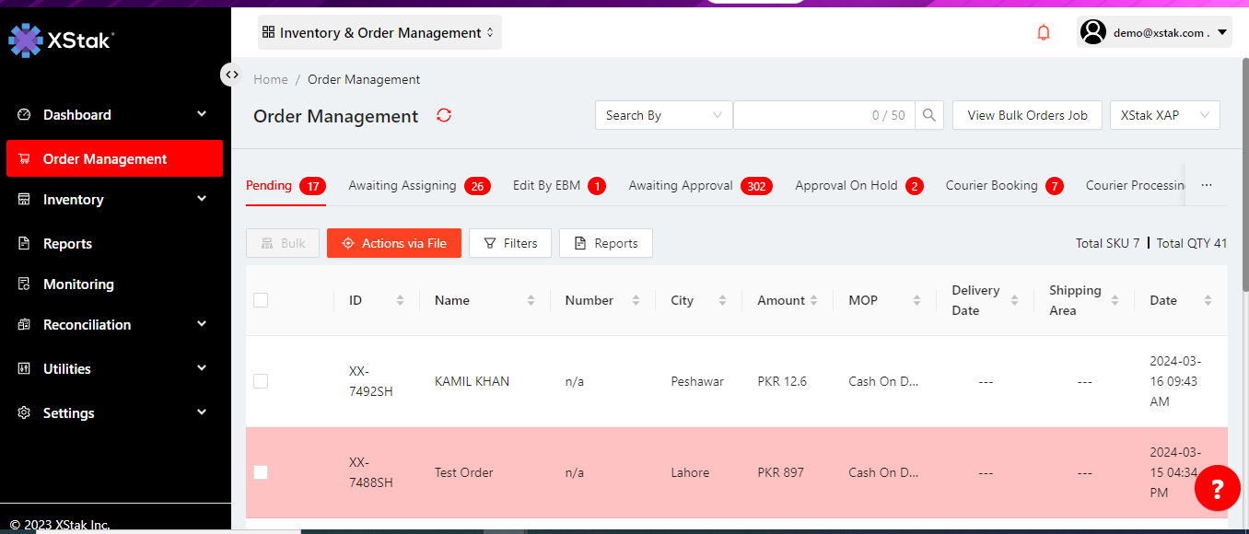Tick the checkbox for Test Order row
Image resolution: width=1249 pixels, height=534 pixels.
pyautogui.click(x=261, y=472)
